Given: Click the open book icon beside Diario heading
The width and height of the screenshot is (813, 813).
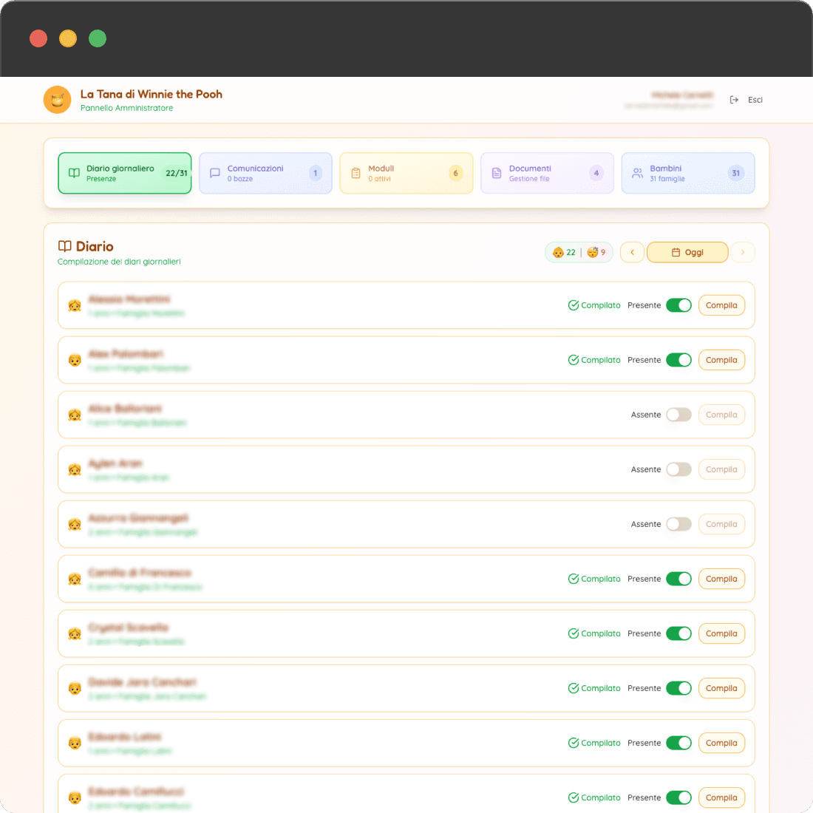Looking at the screenshot, I should click(65, 246).
